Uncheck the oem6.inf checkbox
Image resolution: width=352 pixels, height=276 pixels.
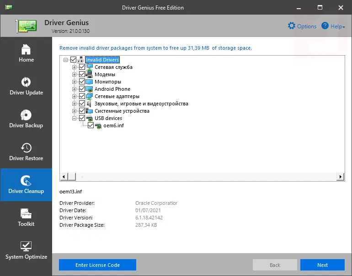click(91, 125)
